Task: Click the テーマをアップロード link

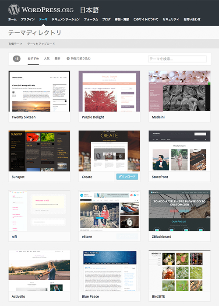Action: pyautogui.click(x=41, y=44)
